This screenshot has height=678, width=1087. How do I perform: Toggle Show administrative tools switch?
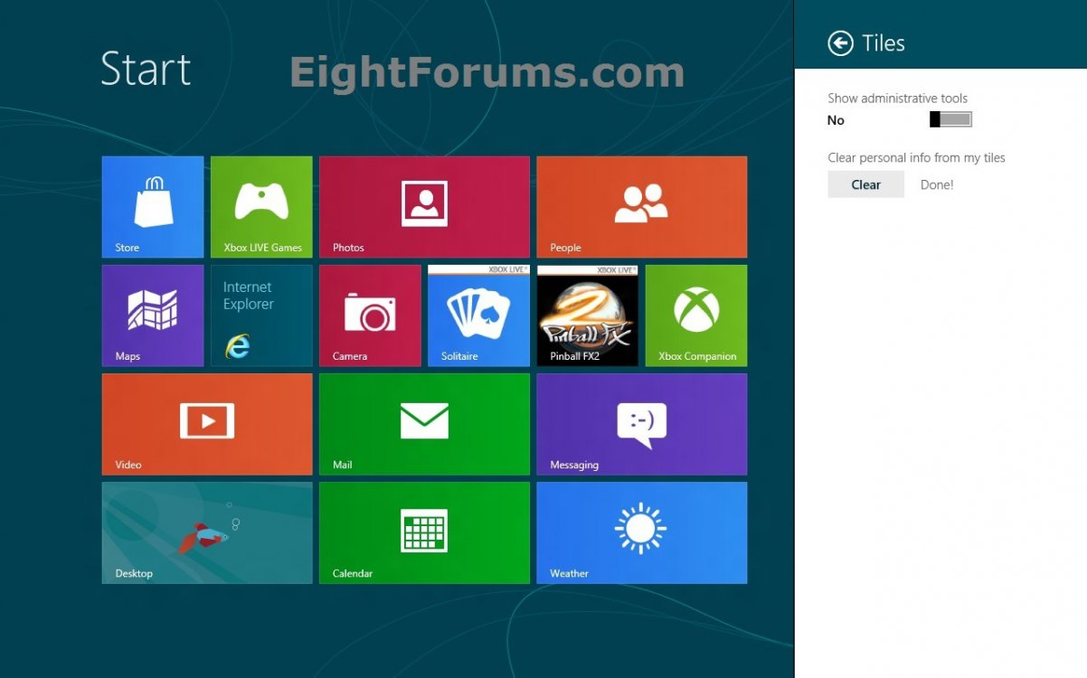[x=950, y=119]
